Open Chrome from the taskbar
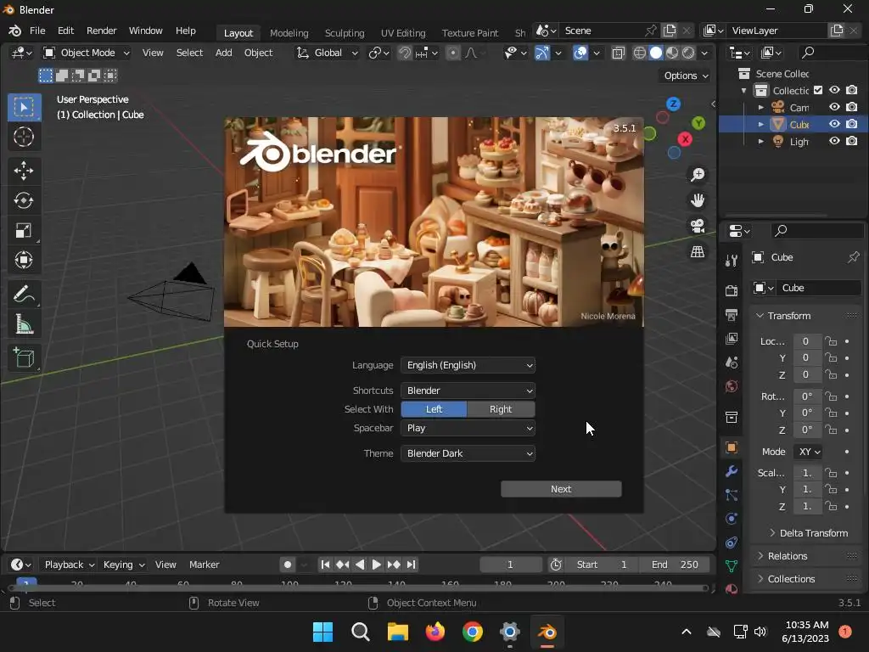Screen dimensions: 869x652 click(x=472, y=632)
